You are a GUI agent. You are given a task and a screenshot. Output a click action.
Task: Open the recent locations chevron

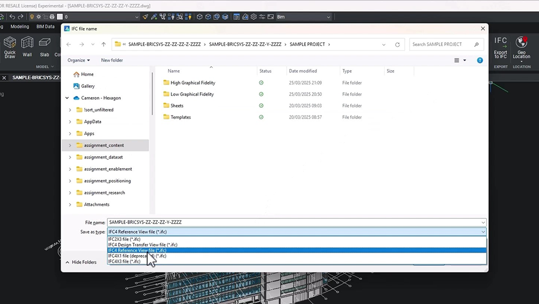tap(93, 44)
